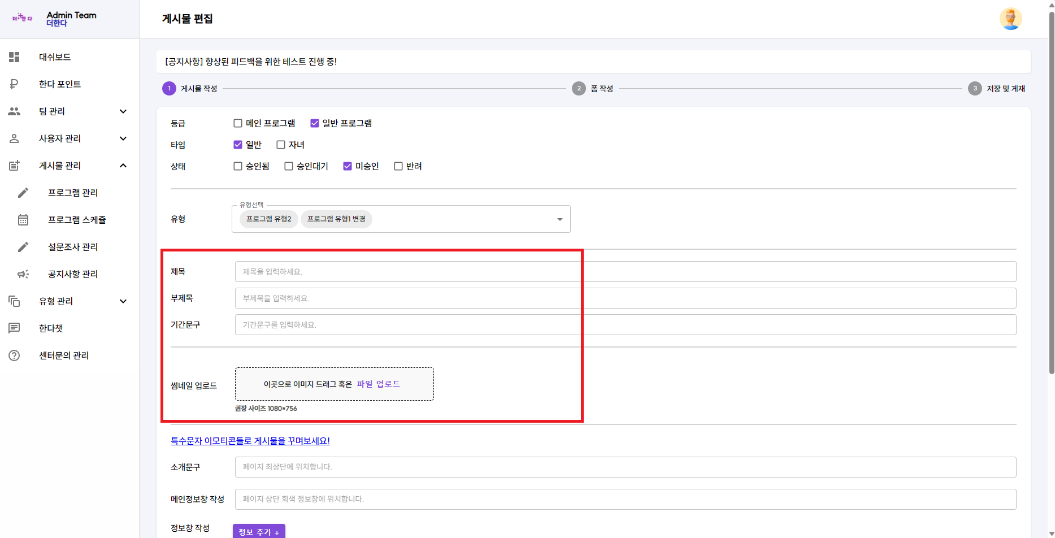Click the 공지사항 관리 megaphone icon
Screen dimensions: 1055x538
pos(23,274)
